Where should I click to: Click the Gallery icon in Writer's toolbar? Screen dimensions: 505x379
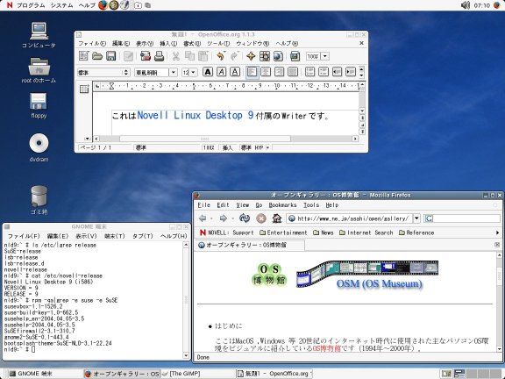pos(295,56)
